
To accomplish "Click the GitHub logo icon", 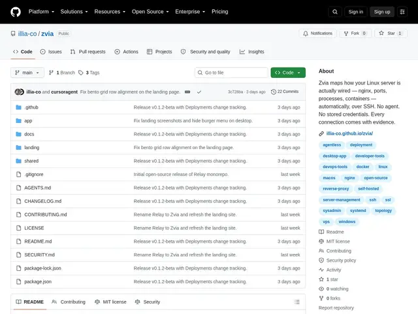I will click(x=16, y=12).
